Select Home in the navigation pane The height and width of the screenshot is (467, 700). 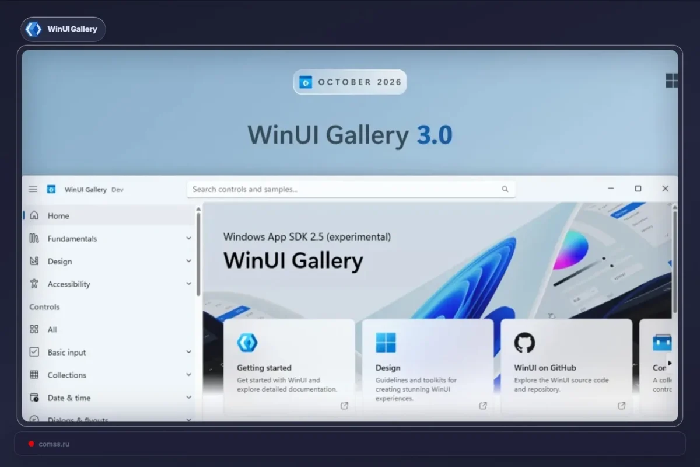(x=108, y=215)
